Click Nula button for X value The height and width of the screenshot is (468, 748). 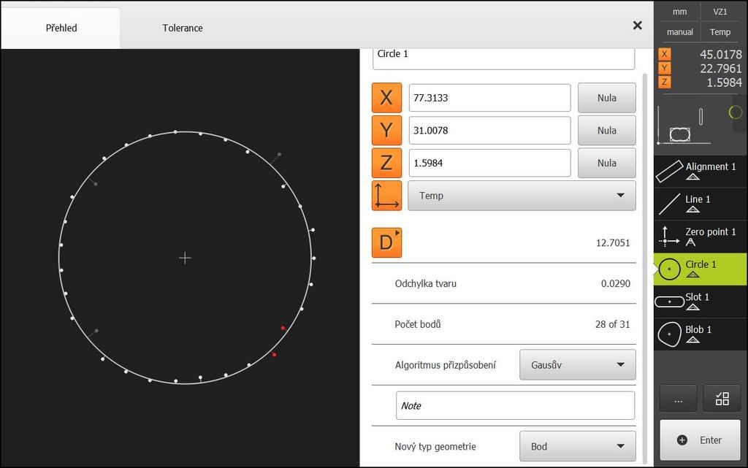pos(607,98)
